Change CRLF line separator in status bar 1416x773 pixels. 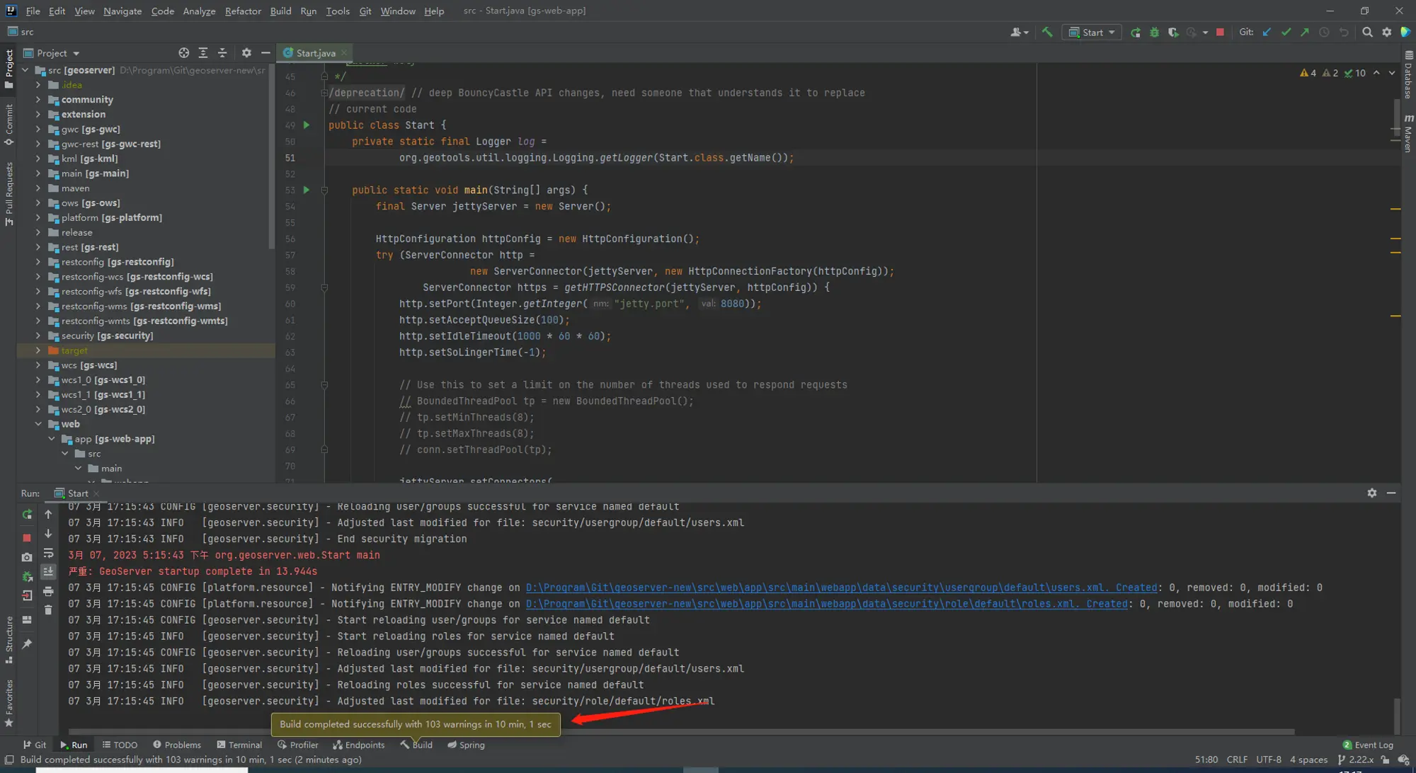(x=1237, y=760)
